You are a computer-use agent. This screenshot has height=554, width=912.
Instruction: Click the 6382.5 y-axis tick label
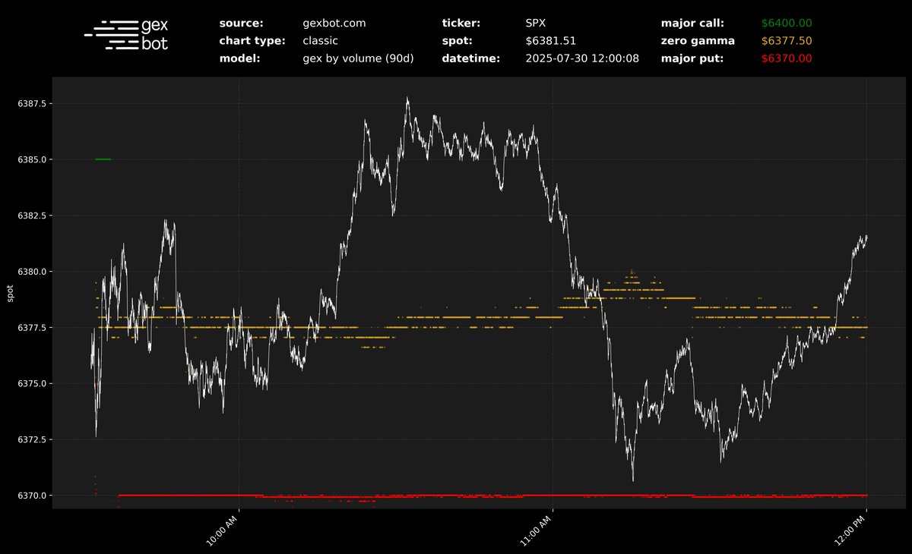pos(33,216)
